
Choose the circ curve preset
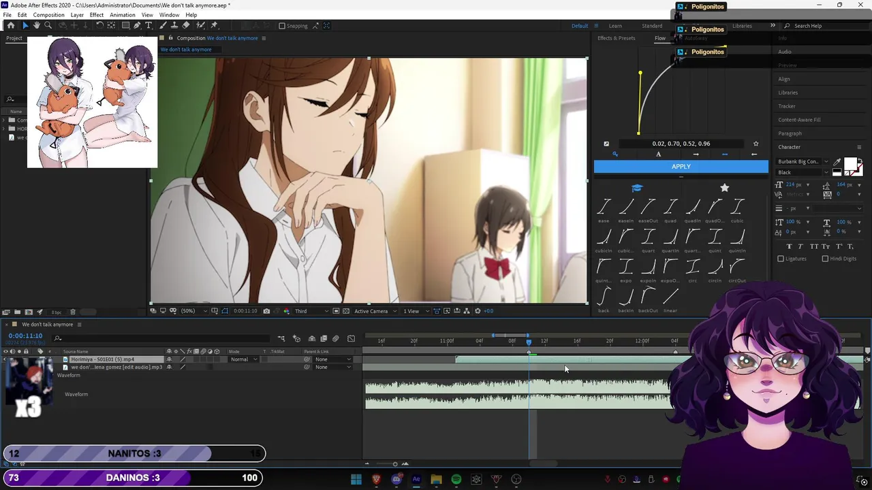693,270
